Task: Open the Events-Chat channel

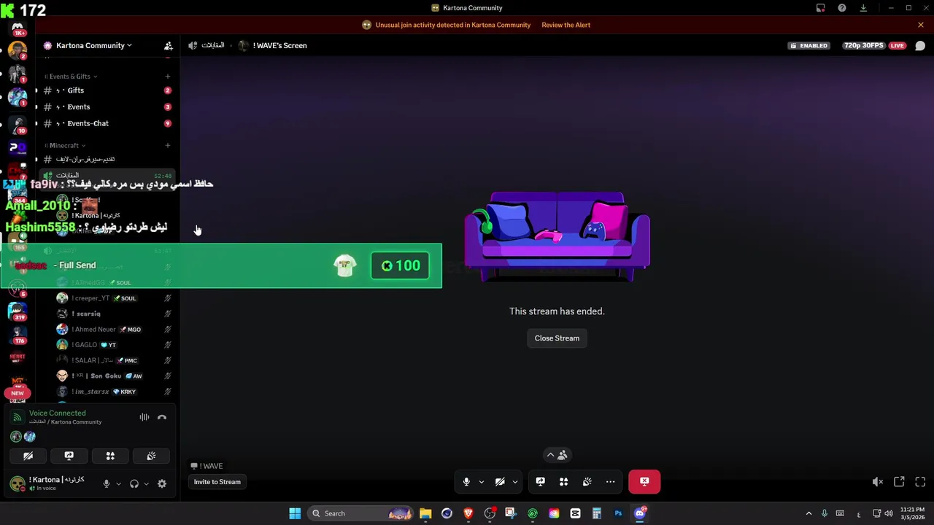Action: coord(106,123)
